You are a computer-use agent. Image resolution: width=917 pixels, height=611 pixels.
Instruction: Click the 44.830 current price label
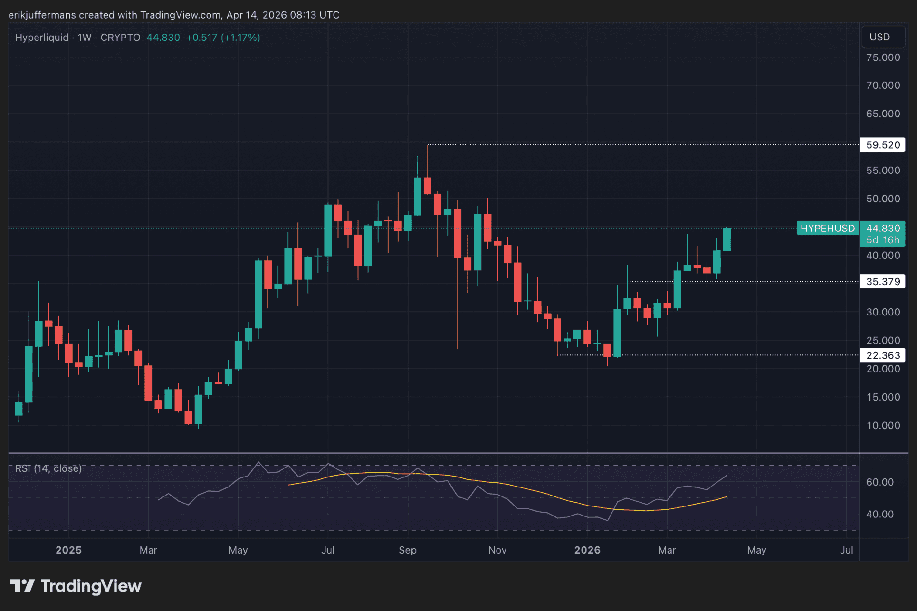pyautogui.click(x=883, y=229)
